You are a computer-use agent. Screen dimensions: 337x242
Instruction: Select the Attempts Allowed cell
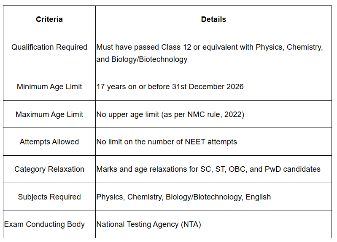[49, 142]
